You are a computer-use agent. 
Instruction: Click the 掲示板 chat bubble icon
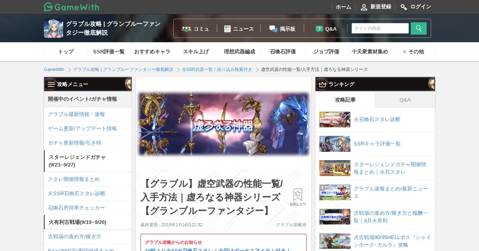coord(273,29)
